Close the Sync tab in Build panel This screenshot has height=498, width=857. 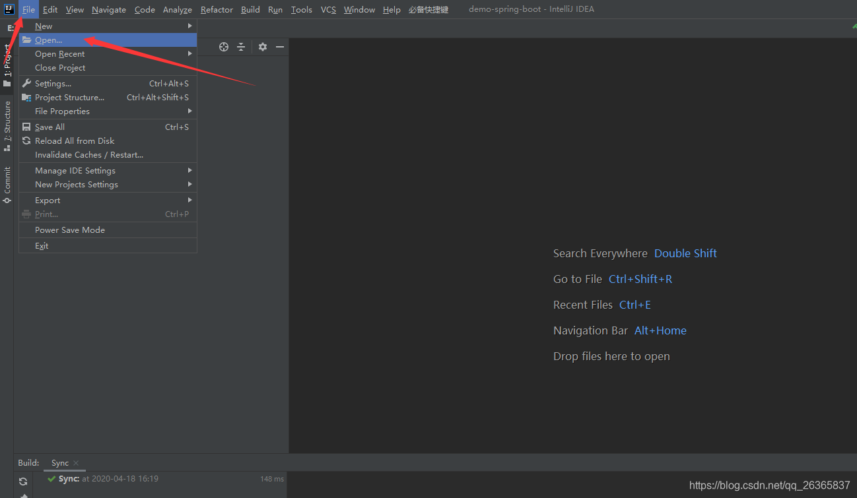(x=76, y=463)
